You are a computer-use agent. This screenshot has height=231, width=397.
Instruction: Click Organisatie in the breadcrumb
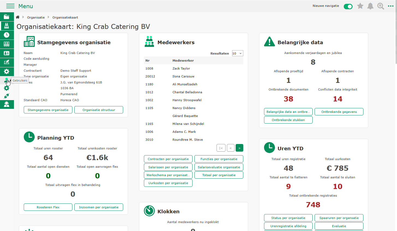pos(36,17)
